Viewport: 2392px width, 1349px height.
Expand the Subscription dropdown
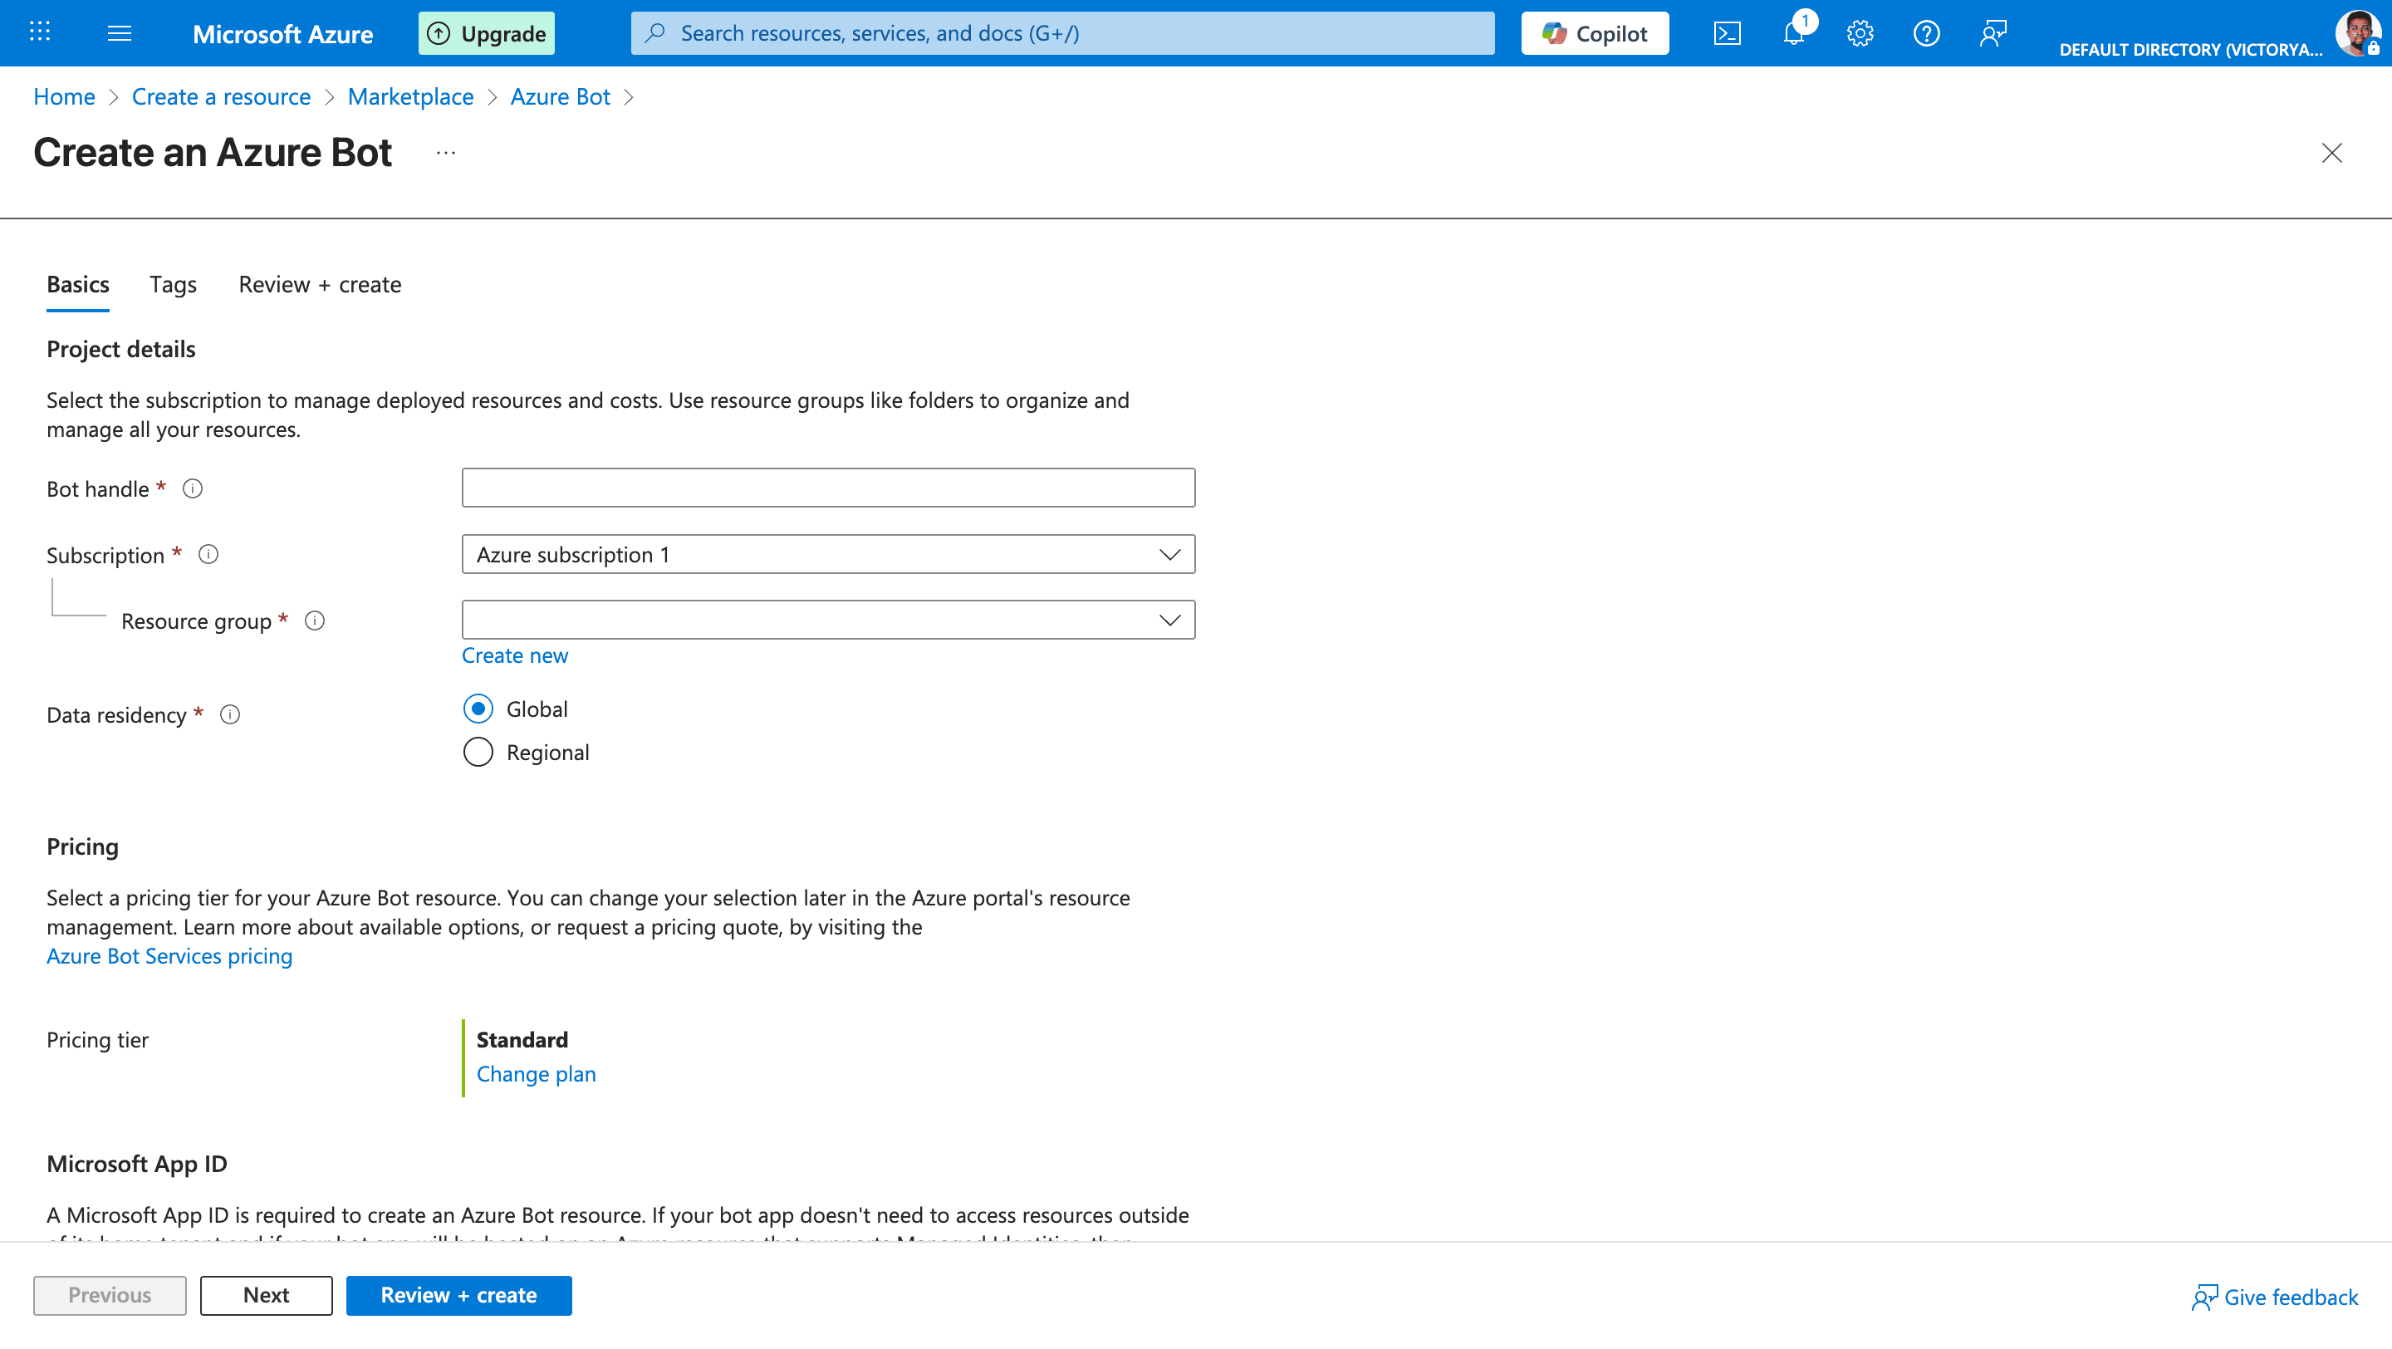pyautogui.click(x=828, y=554)
